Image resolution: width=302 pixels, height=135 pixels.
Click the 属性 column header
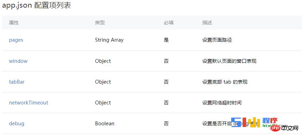[14, 23]
